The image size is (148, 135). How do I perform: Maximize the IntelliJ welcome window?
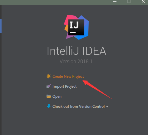pos(129,1)
